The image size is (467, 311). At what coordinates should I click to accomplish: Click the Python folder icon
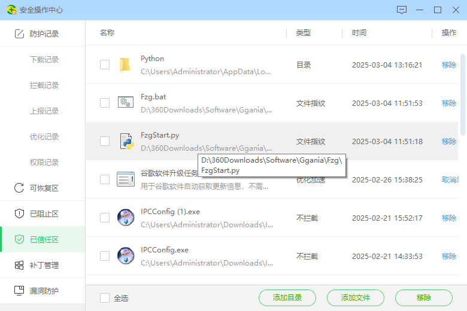click(125, 65)
